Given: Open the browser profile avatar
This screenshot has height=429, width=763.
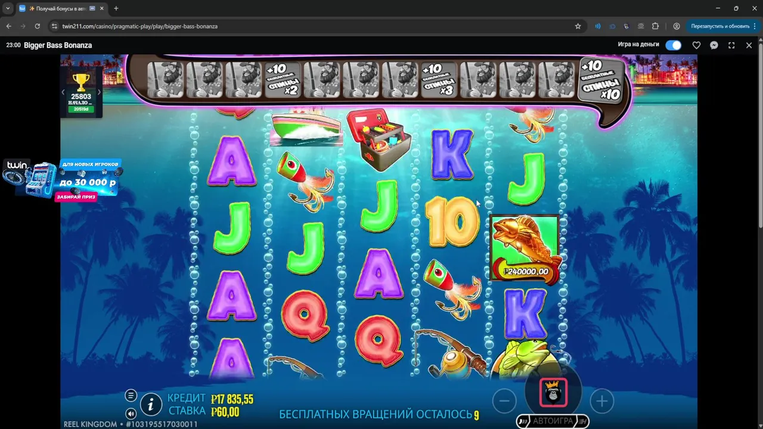Looking at the screenshot, I should point(677,26).
